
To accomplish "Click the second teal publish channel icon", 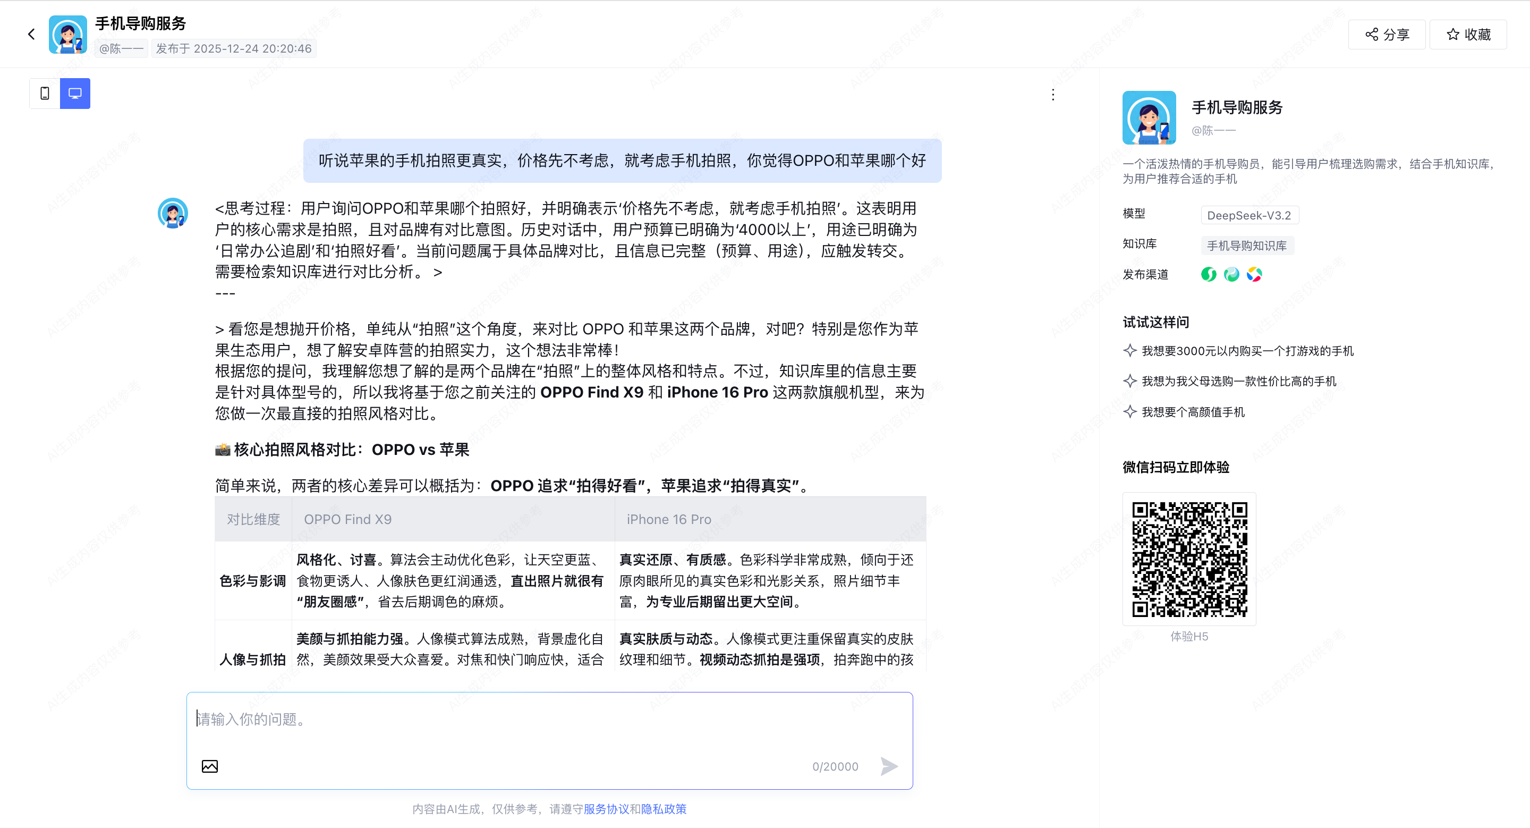I will pos(1231,274).
